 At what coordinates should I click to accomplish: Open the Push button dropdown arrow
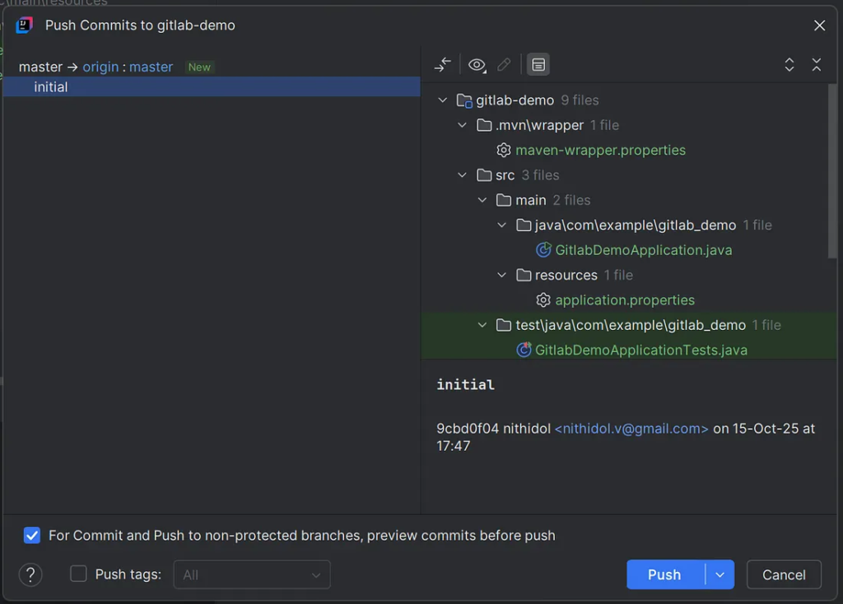click(x=720, y=574)
